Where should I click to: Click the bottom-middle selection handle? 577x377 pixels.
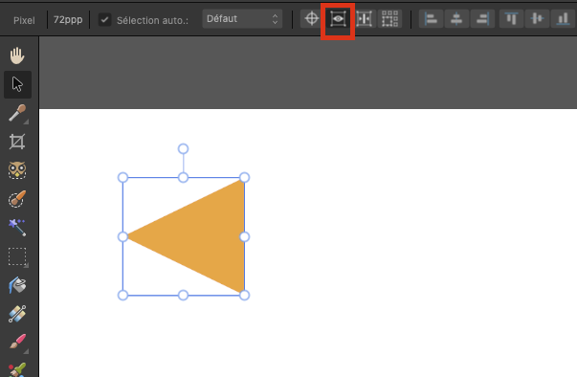click(x=184, y=295)
